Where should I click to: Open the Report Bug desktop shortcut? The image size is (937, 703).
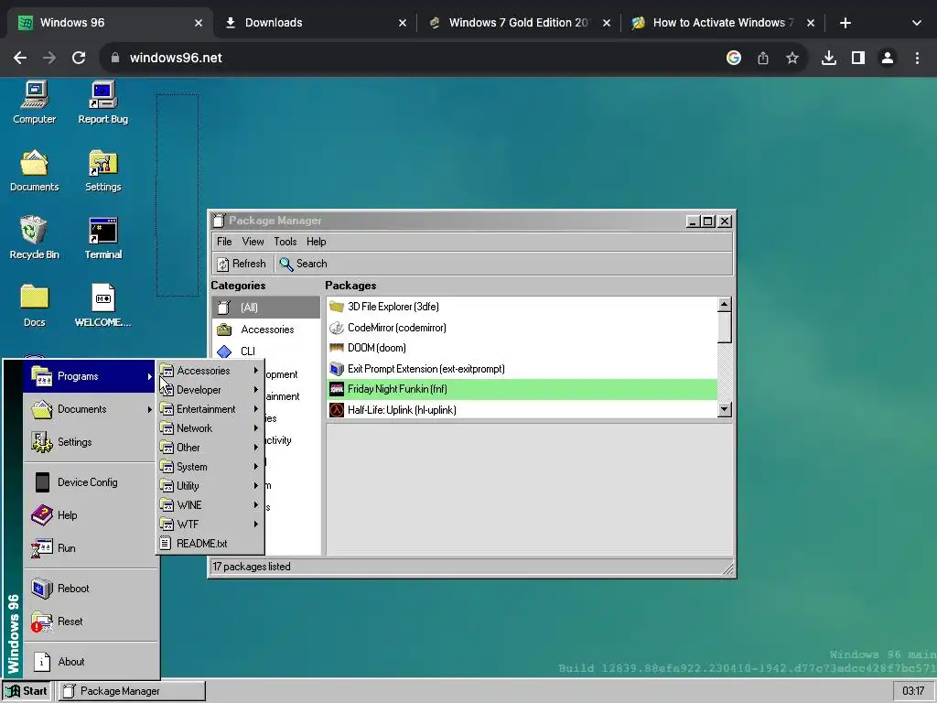click(x=102, y=103)
